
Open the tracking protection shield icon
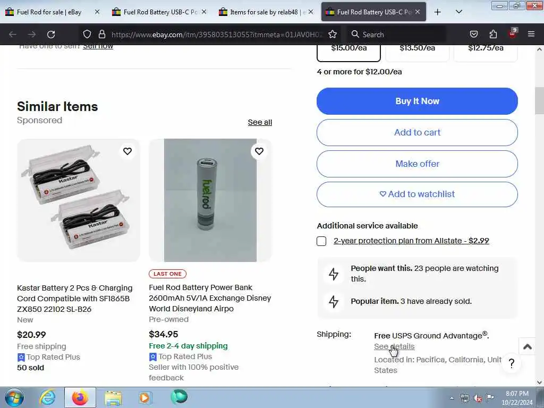pos(87,34)
